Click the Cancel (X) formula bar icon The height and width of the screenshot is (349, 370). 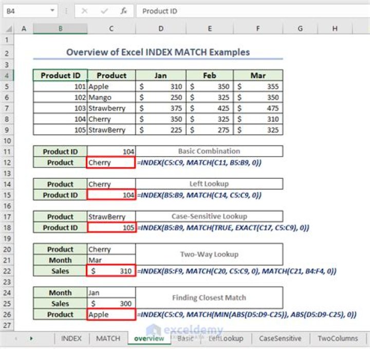(84, 11)
